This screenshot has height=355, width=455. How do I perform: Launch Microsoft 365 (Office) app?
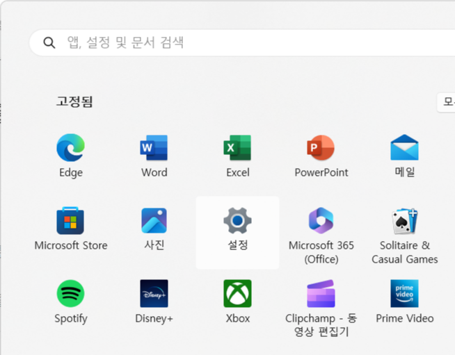321,220
